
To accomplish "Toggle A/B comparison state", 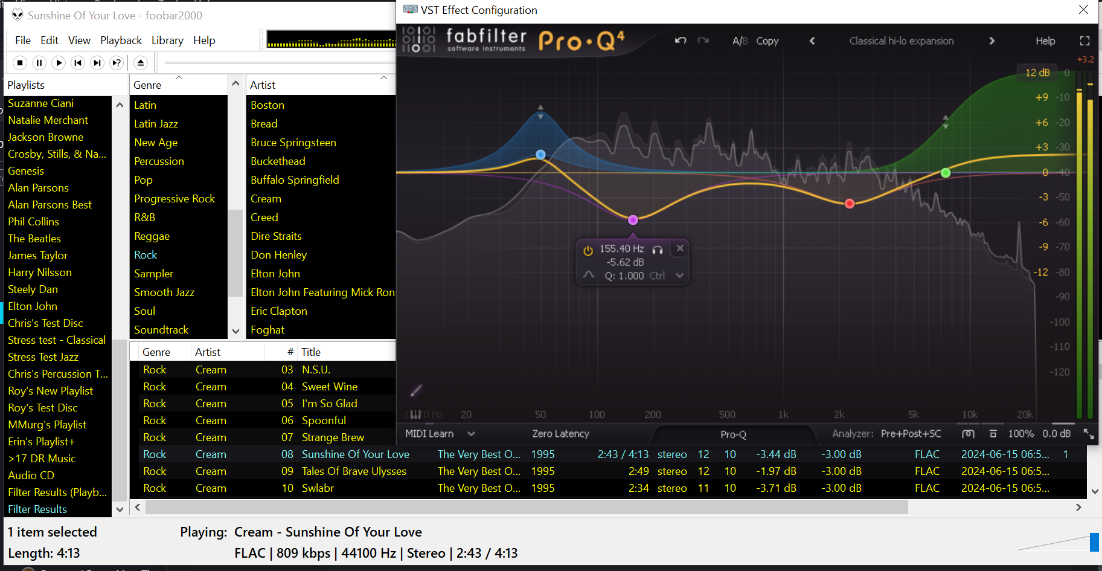I will point(740,40).
